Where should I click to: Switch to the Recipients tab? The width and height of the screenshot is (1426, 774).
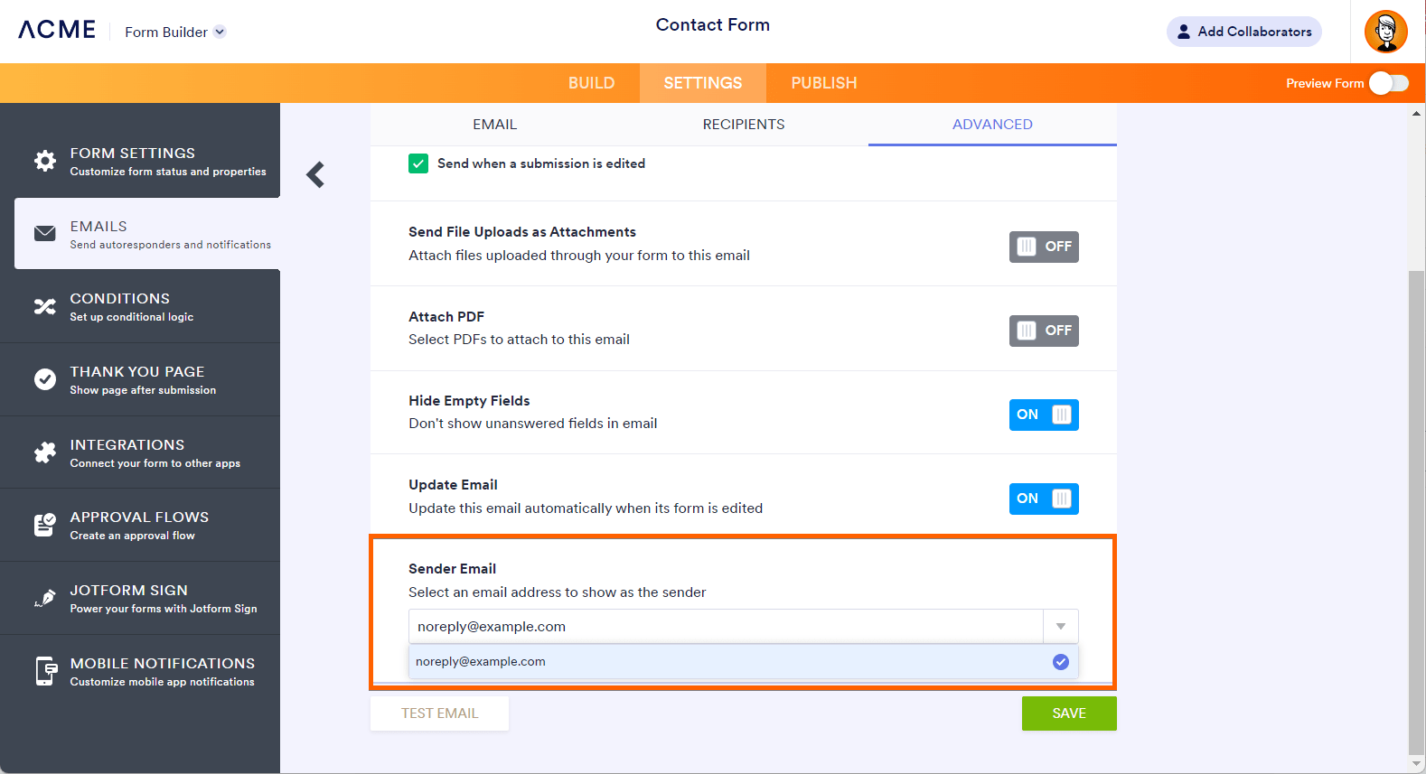[x=744, y=125]
